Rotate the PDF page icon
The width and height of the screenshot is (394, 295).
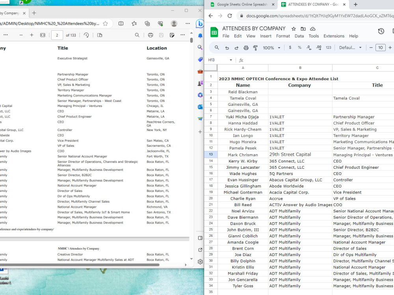coord(86,35)
